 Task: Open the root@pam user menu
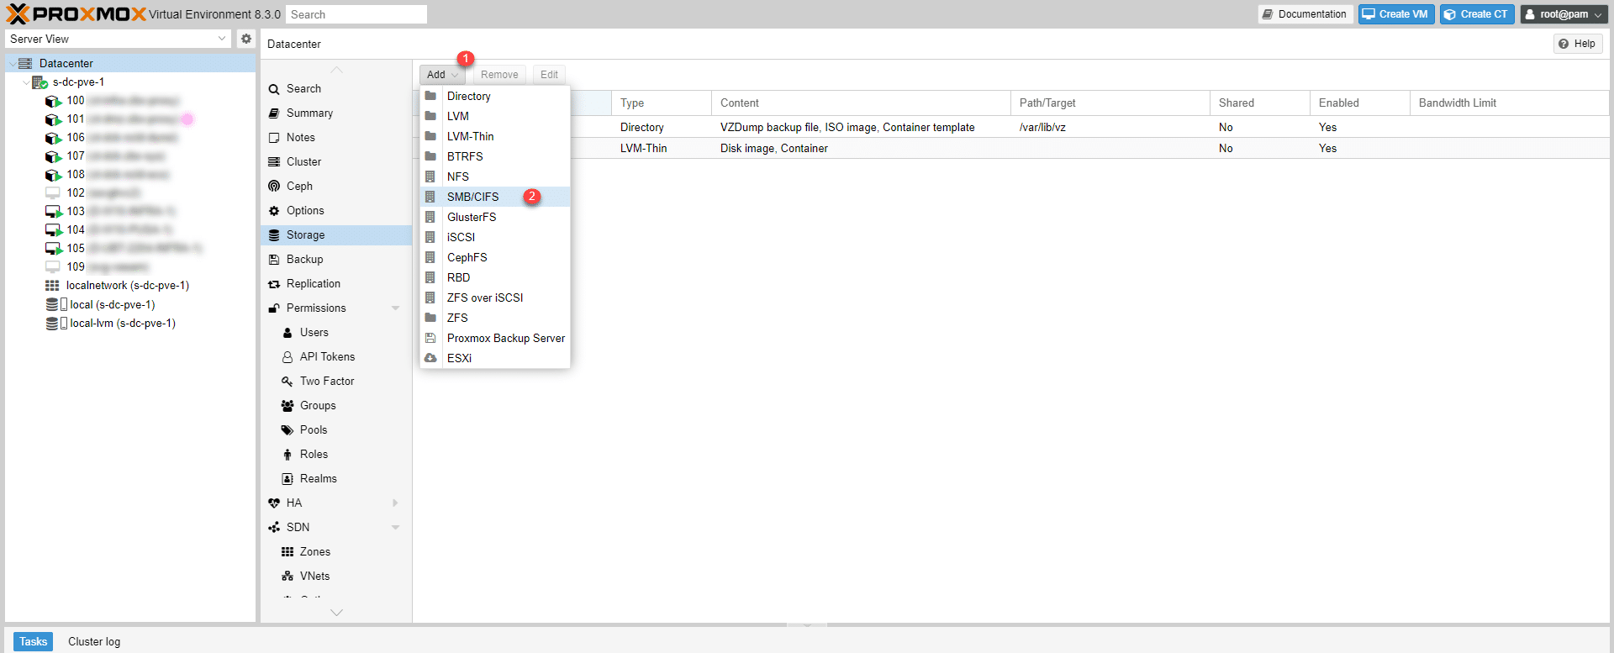coord(1564,14)
